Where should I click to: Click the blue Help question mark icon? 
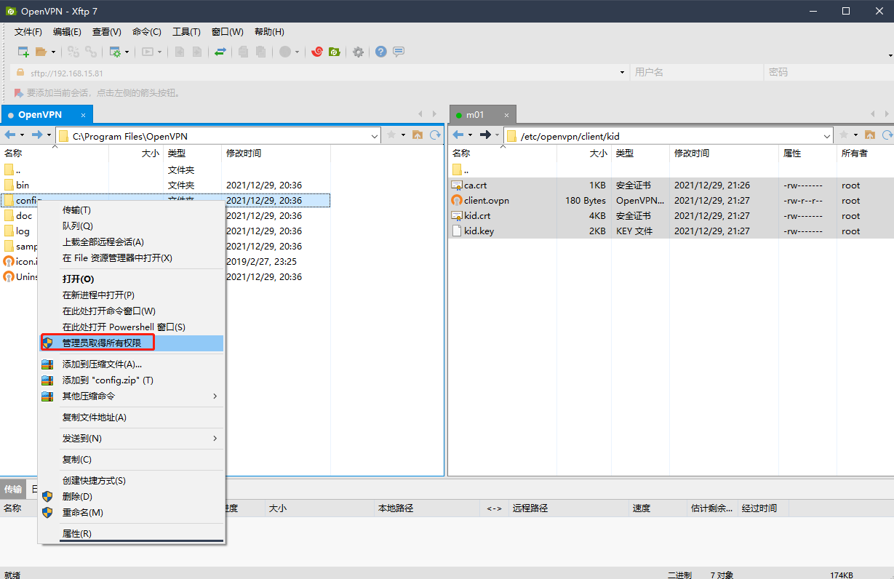pyautogui.click(x=381, y=52)
